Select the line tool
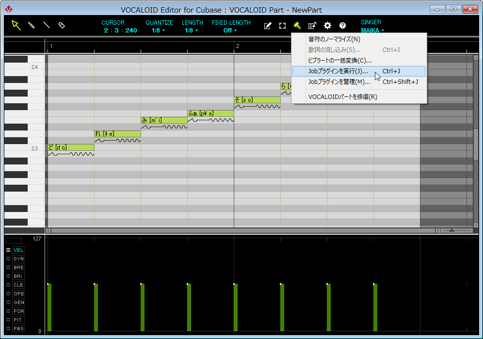The width and height of the screenshot is (483, 339). coord(46,25)
